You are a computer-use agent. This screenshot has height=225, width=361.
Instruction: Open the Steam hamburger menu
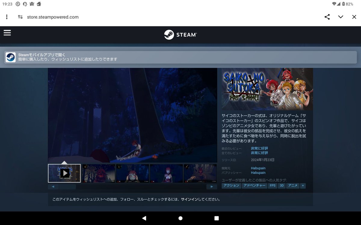[7, 33]
